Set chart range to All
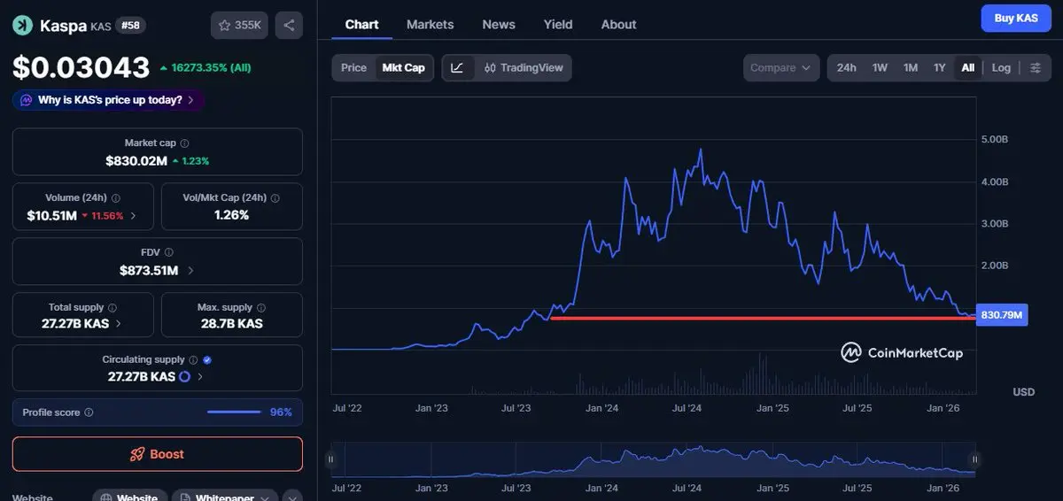The width and height of the screenshot is (1063, 501). click(968, 67)
